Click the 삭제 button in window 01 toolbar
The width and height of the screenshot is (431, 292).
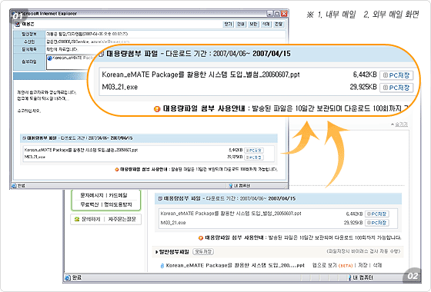point(266,24)
